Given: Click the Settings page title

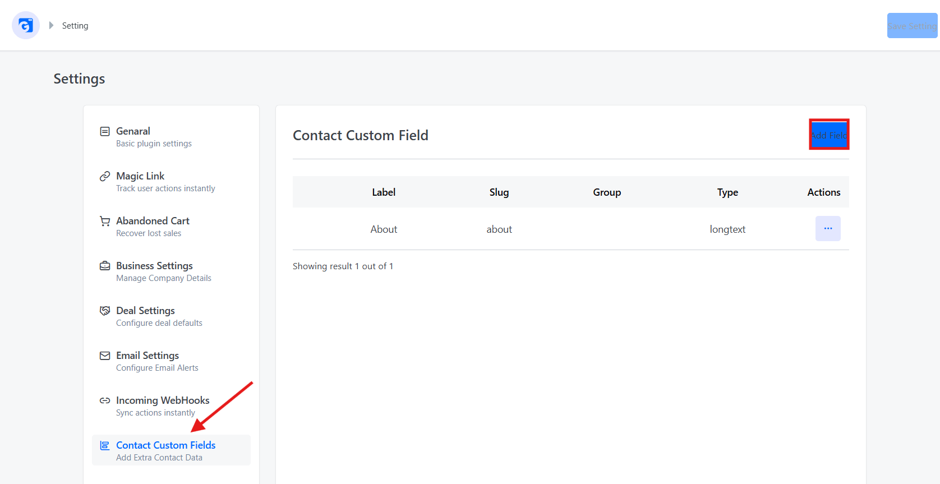Looking at the screenshot, I should [x=79, y=79].
